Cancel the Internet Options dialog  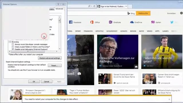click(x=47, y=82)
